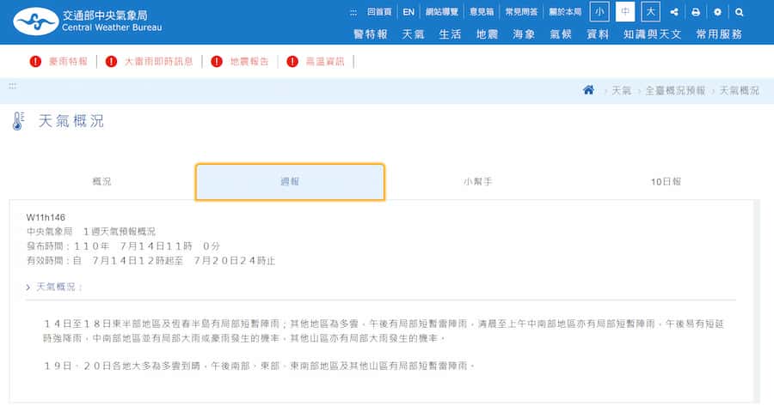Expand the 天氣概況 section chevron
Screen dimensions: 774x418
(28, 287)
